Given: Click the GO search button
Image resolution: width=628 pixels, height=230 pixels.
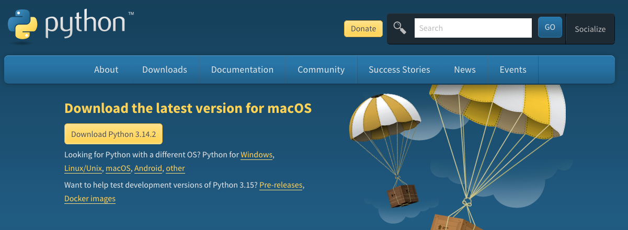Looking at the screenshot, I should [550, 28].
